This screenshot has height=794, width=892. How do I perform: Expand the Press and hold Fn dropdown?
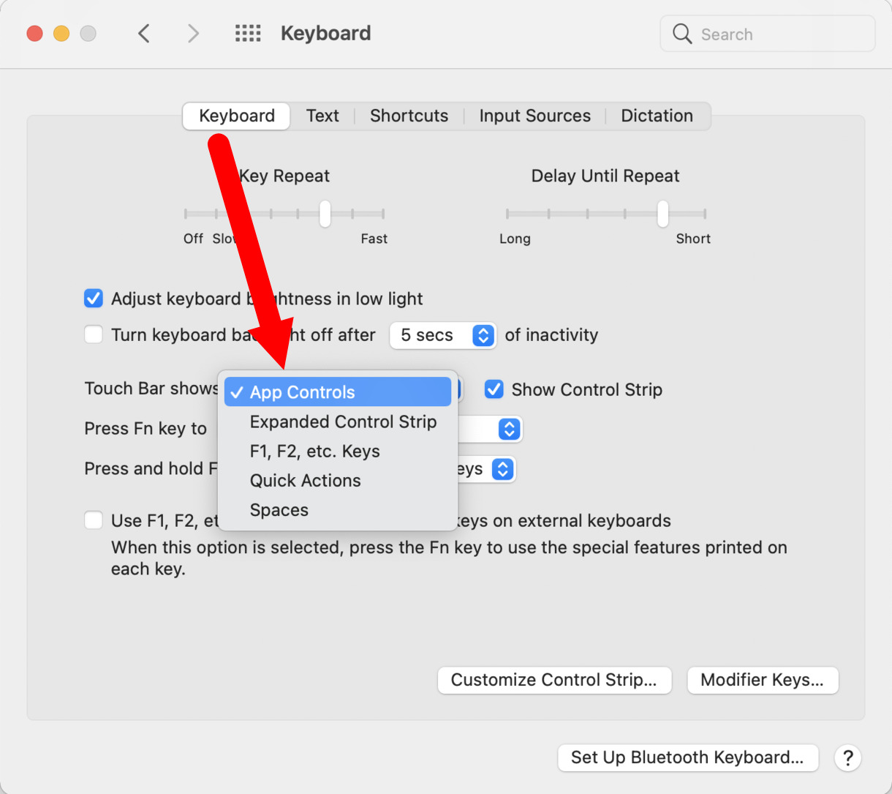[x=502, y=468]
